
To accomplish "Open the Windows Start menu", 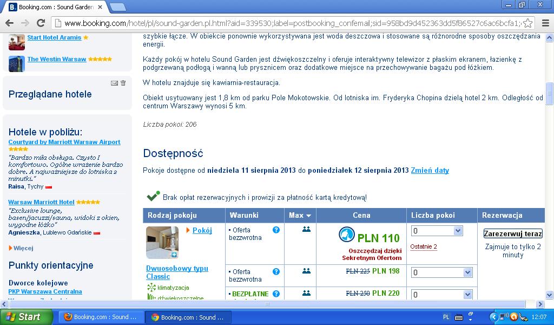I will click(26, 317).
